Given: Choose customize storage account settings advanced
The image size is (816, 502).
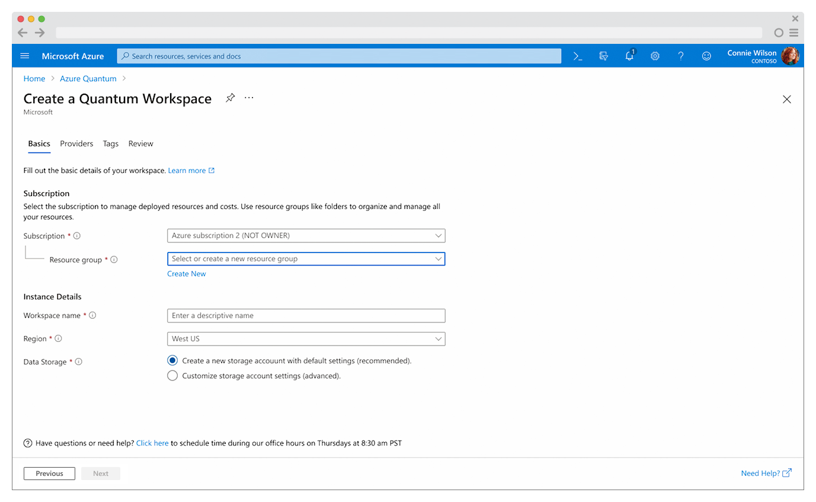Looking at the screenshot, I should (172, 375).
